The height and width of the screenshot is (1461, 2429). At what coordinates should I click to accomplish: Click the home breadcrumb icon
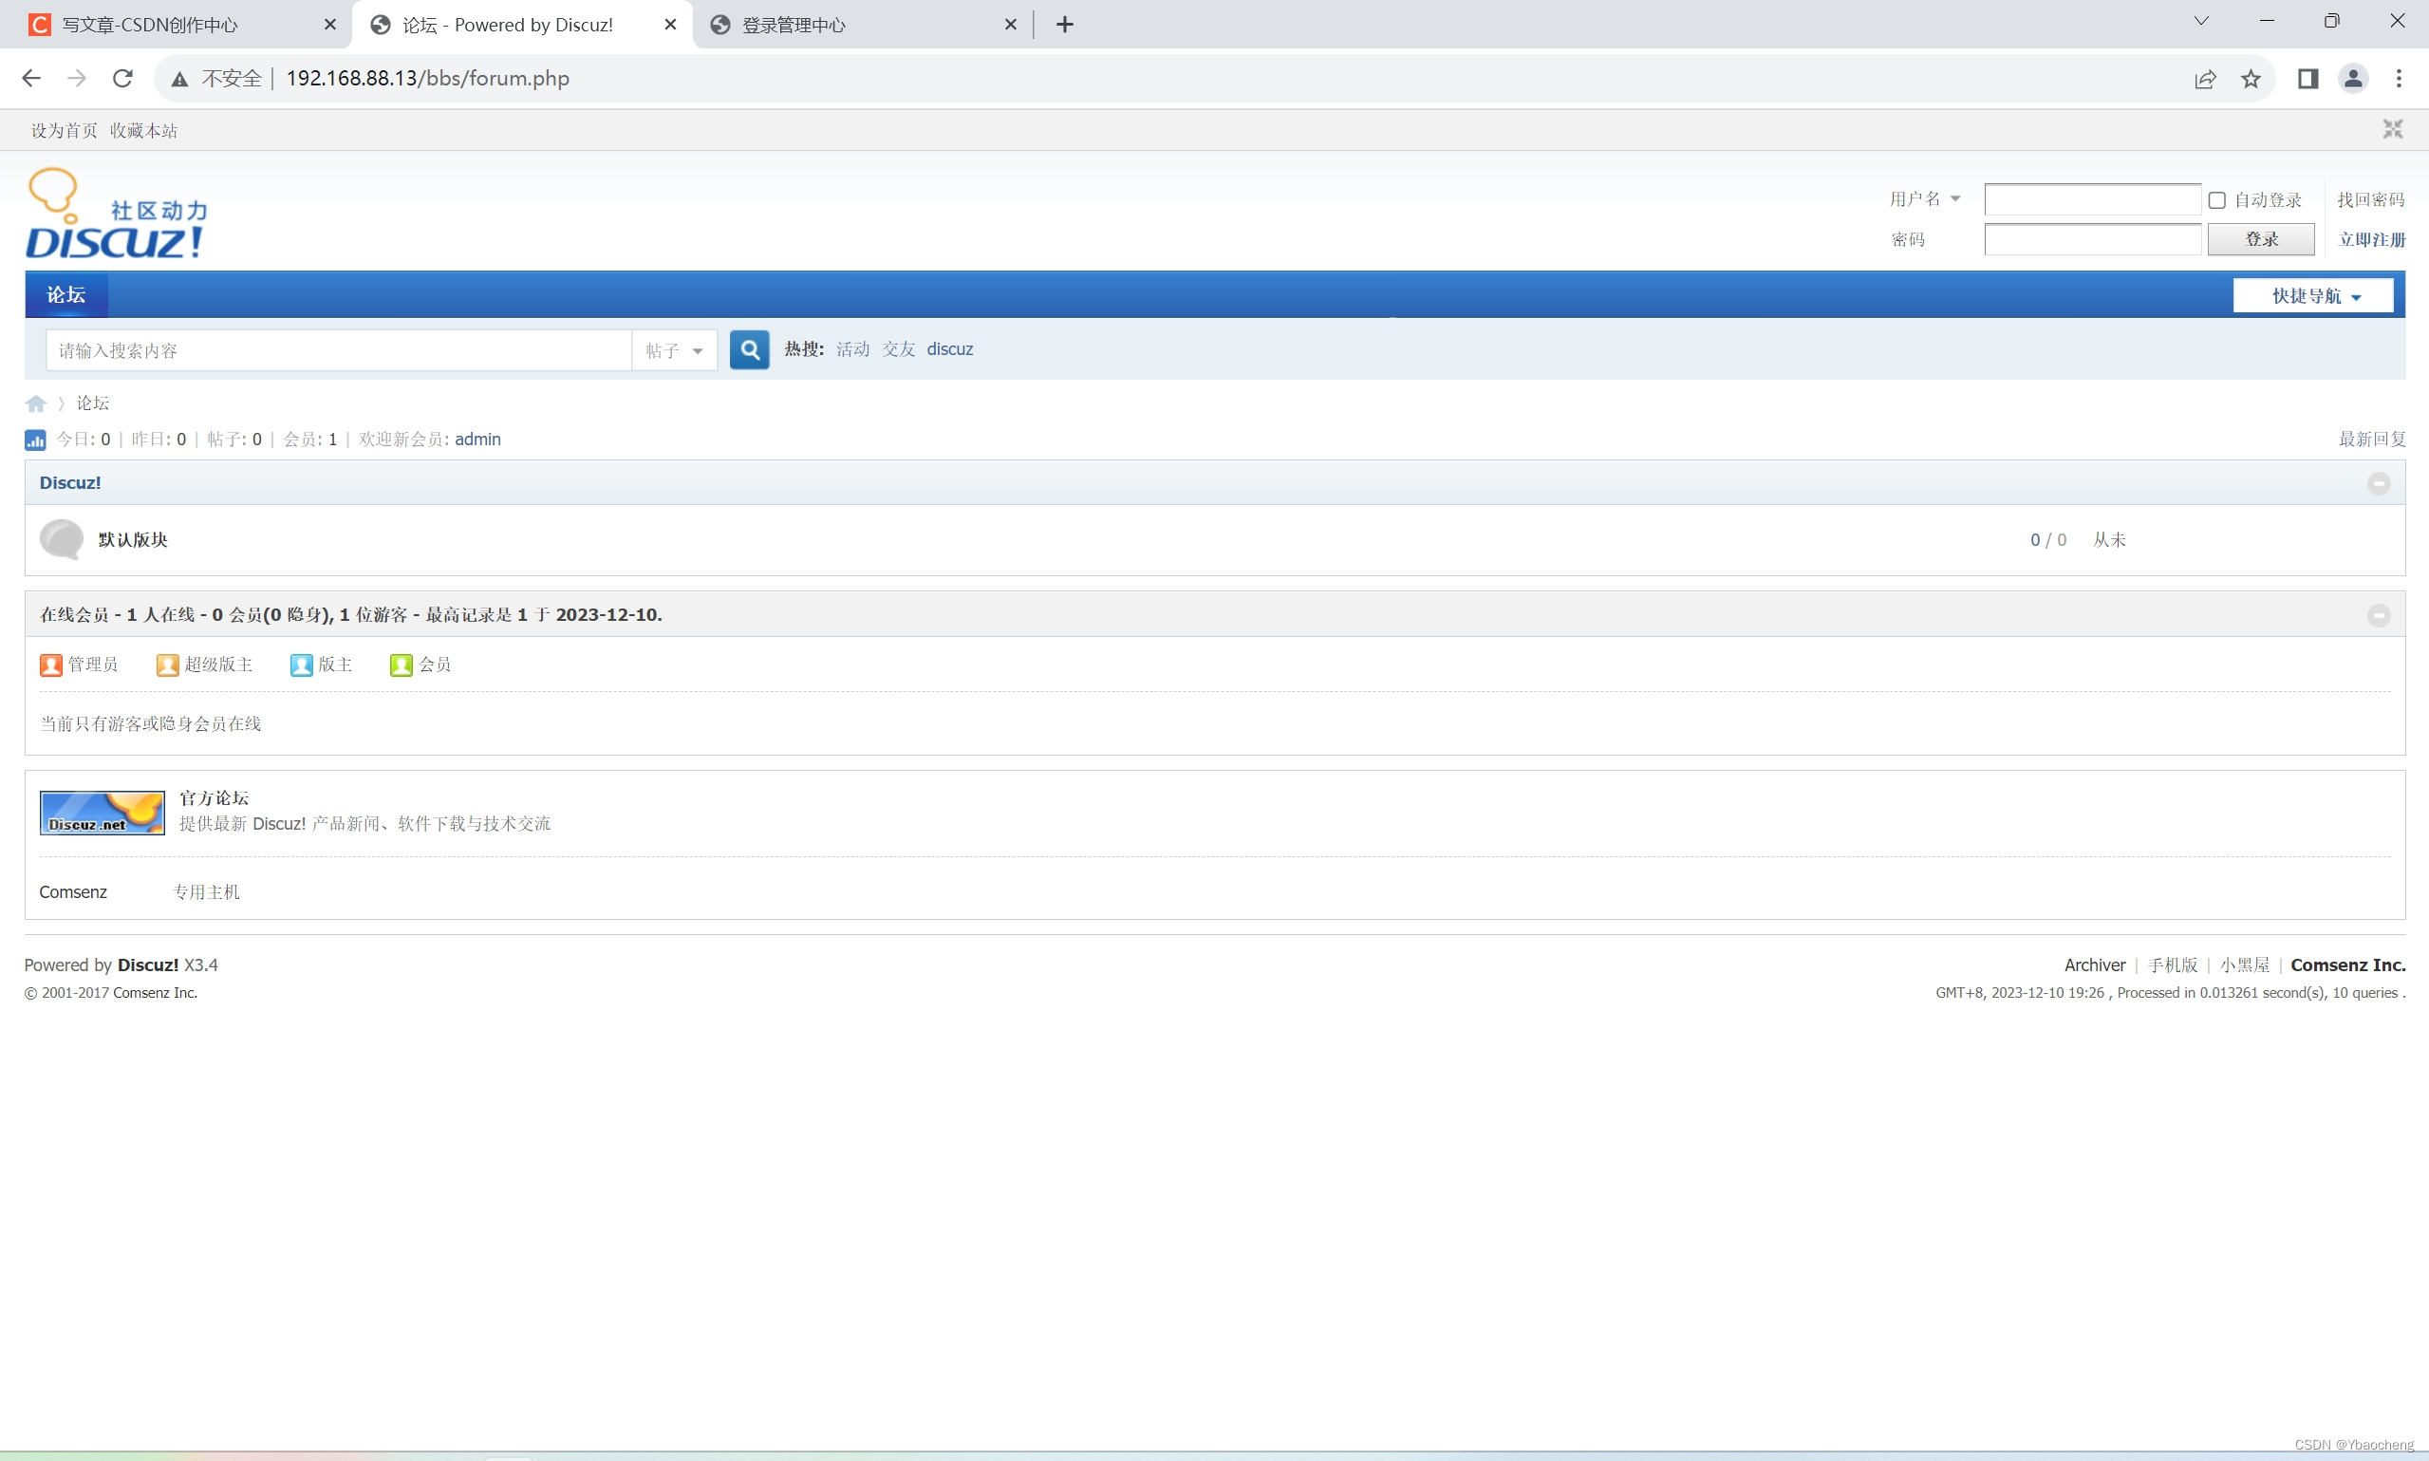pyautogui.click(x=36, y=403)
